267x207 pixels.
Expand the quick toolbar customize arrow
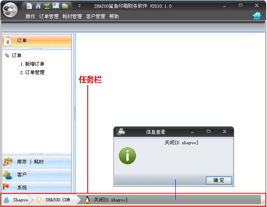79,6
